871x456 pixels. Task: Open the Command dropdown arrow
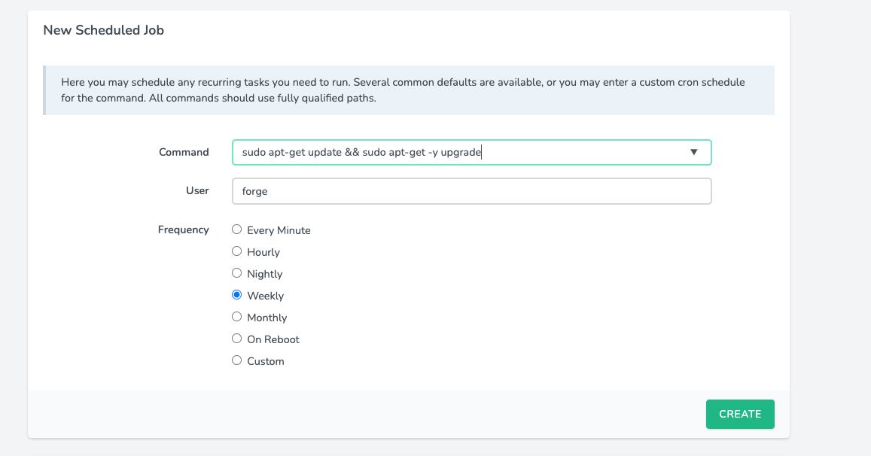coord(693,152)
